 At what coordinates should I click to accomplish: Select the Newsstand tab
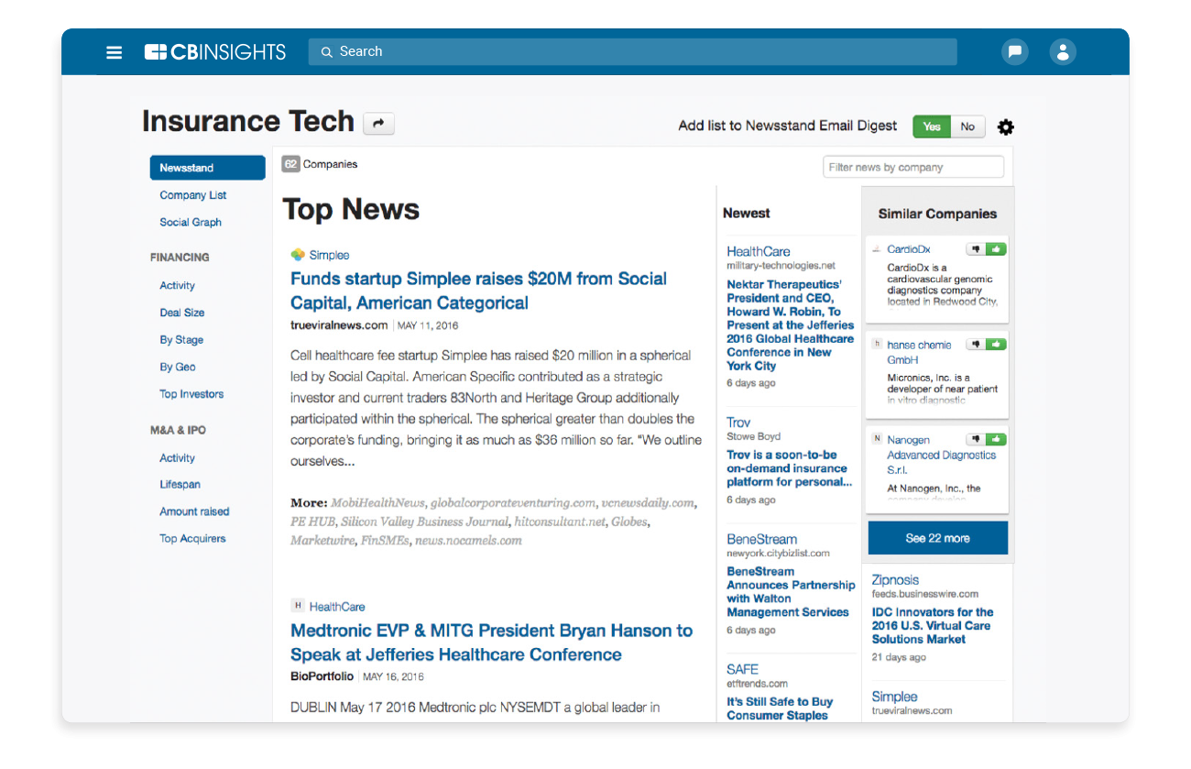(208, 168)
